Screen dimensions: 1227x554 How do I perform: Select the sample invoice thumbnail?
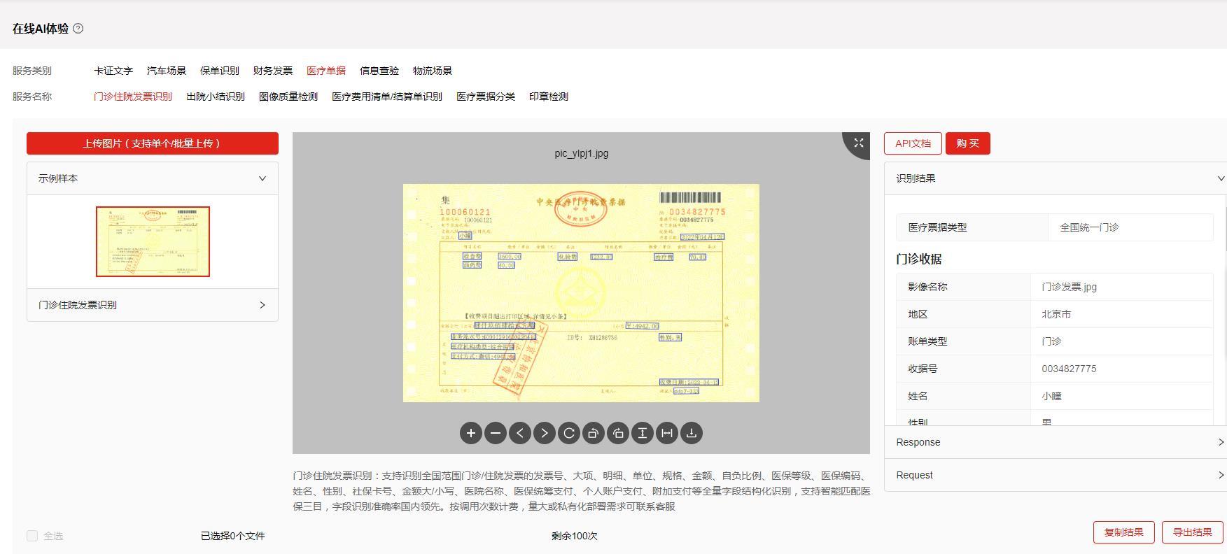click(x=153, y=241)
